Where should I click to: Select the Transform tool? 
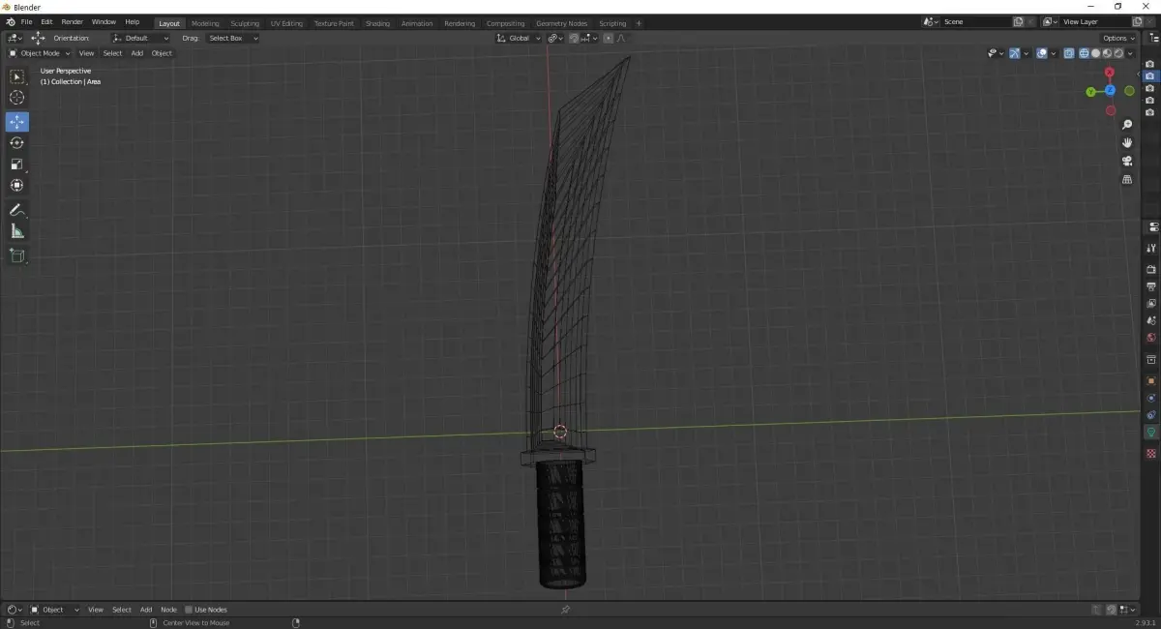tap(16, 185)
